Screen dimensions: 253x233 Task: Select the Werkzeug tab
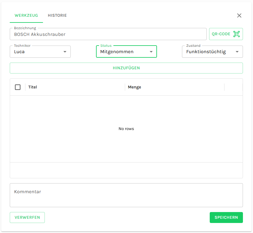click(x=26, y=15)
